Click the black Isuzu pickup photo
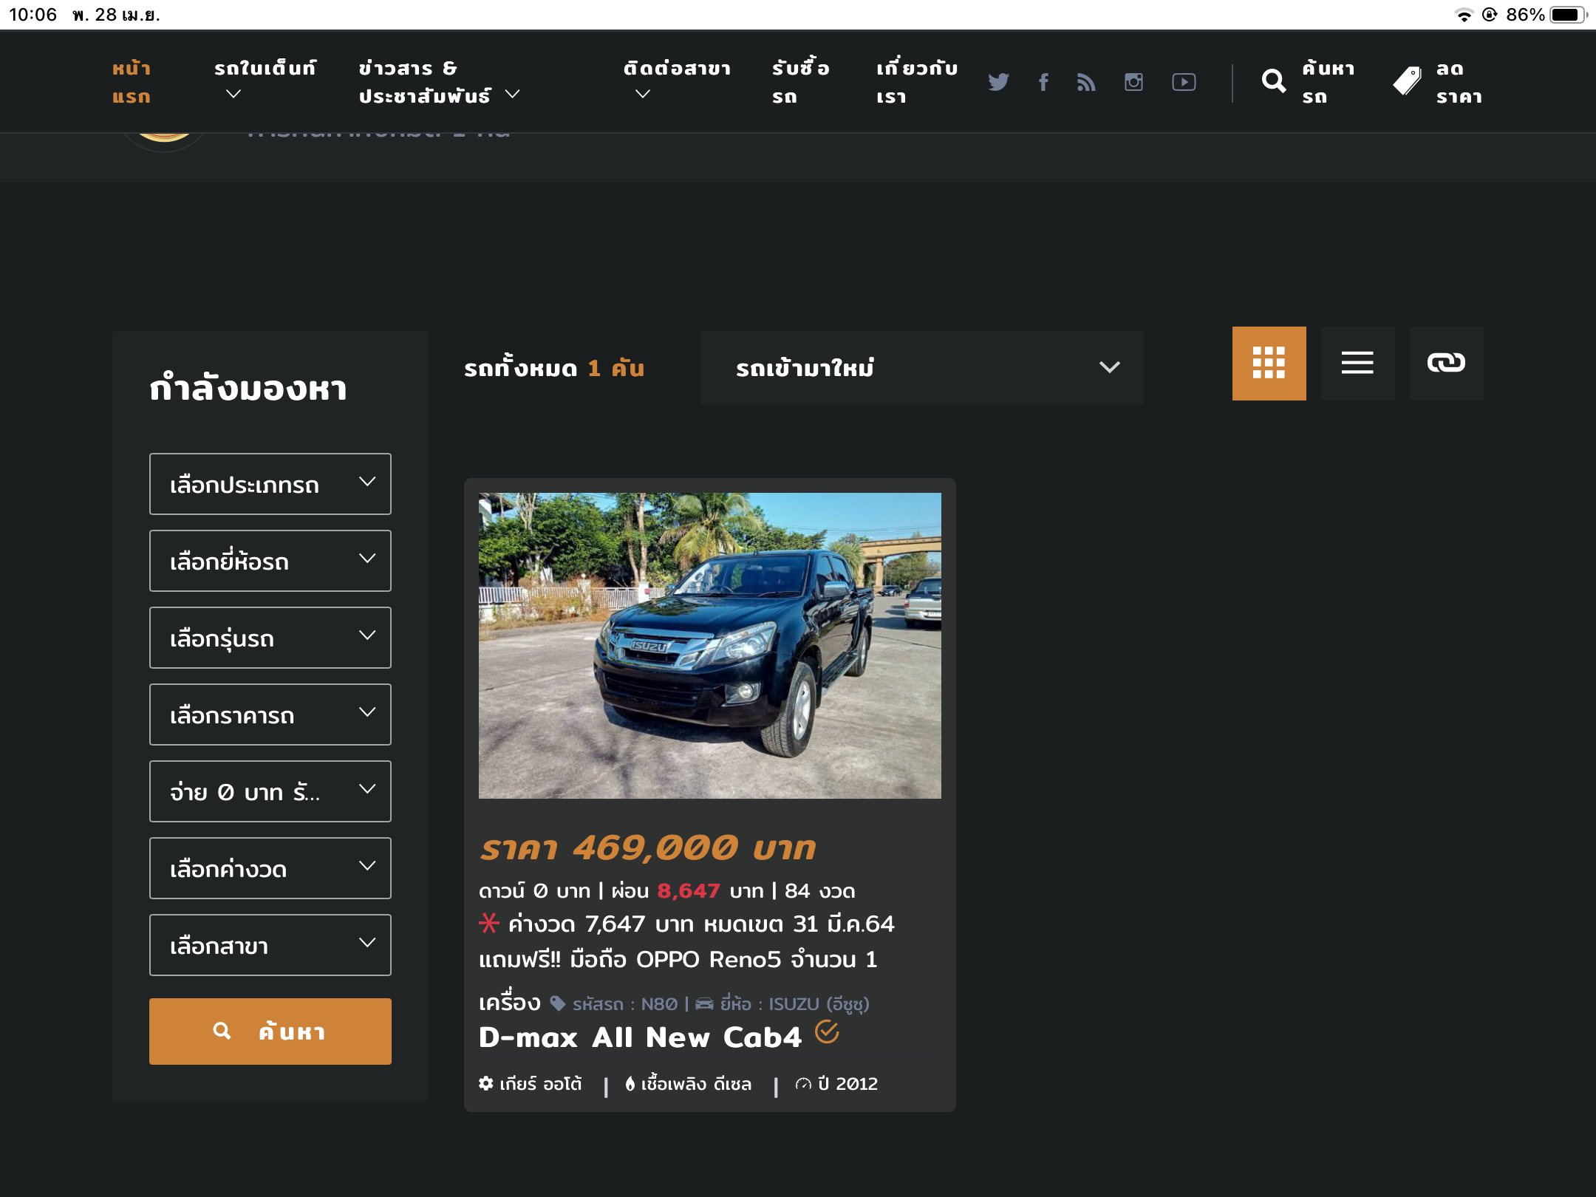1596x1197 pixels. [709, 645]
